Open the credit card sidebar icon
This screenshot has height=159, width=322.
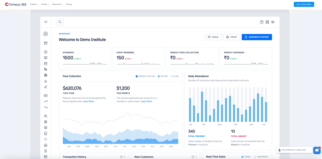pyautogui.click(x=46, y=95)
